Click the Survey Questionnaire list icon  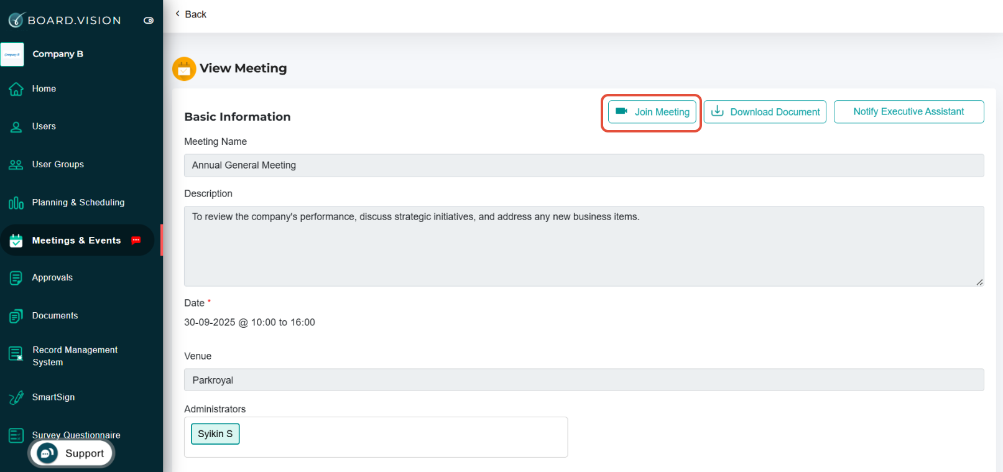click(16, 435)
